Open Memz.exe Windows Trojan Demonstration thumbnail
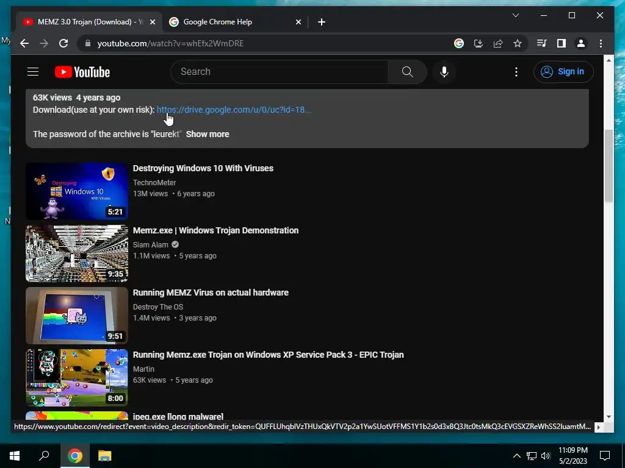The image size is (625, 468). click(x=77, y=253)
